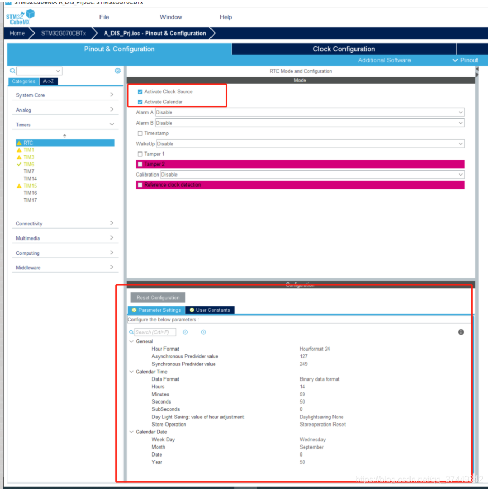Enable the Tamper 1 checkbox
The height and width of the screenshot is (489, 488).
[140, 154]
